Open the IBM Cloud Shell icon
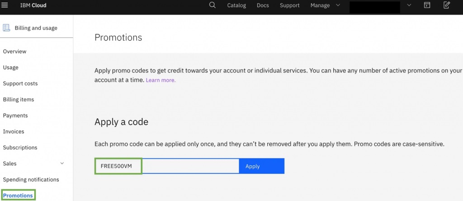Viewport: 463px width, 201px height. click(427, 5)
